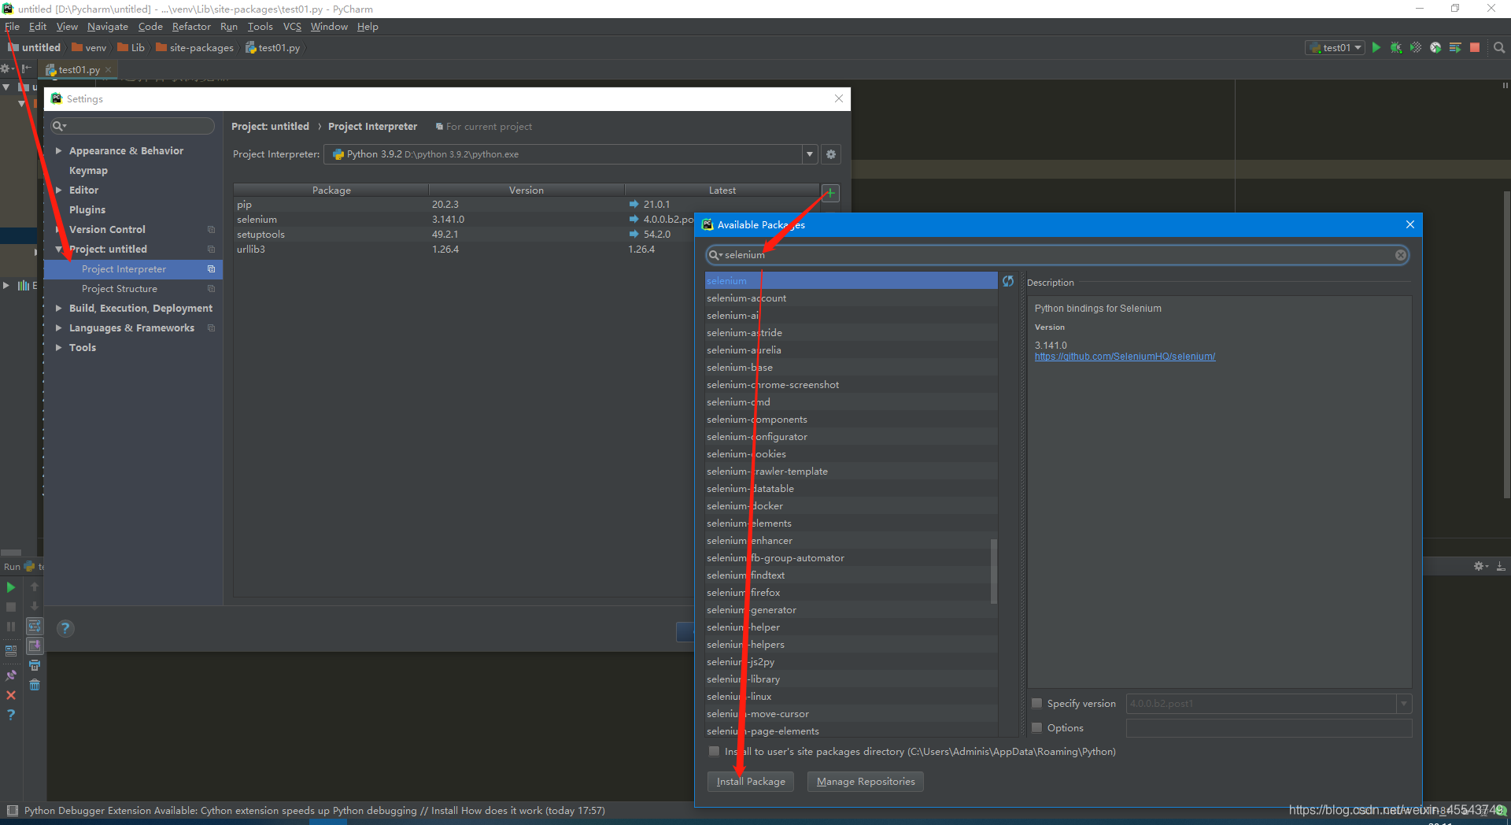The width and height of the screenshot is (1511, 825).
Task: Click site-packages breadcrumb folder
Action: click(x=194, y=48)
